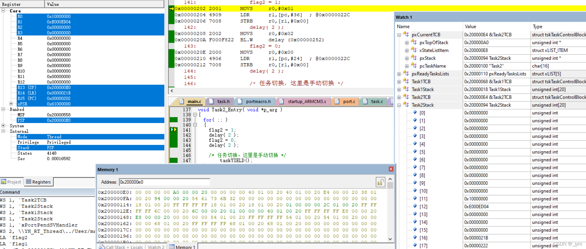
Task: Toggle the Memory 1 lock icon
Action: [380, 182]
